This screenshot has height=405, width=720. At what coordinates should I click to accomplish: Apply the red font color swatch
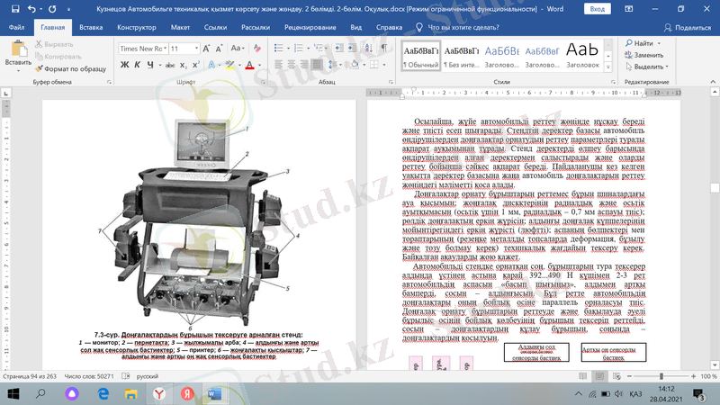point(249,65)
